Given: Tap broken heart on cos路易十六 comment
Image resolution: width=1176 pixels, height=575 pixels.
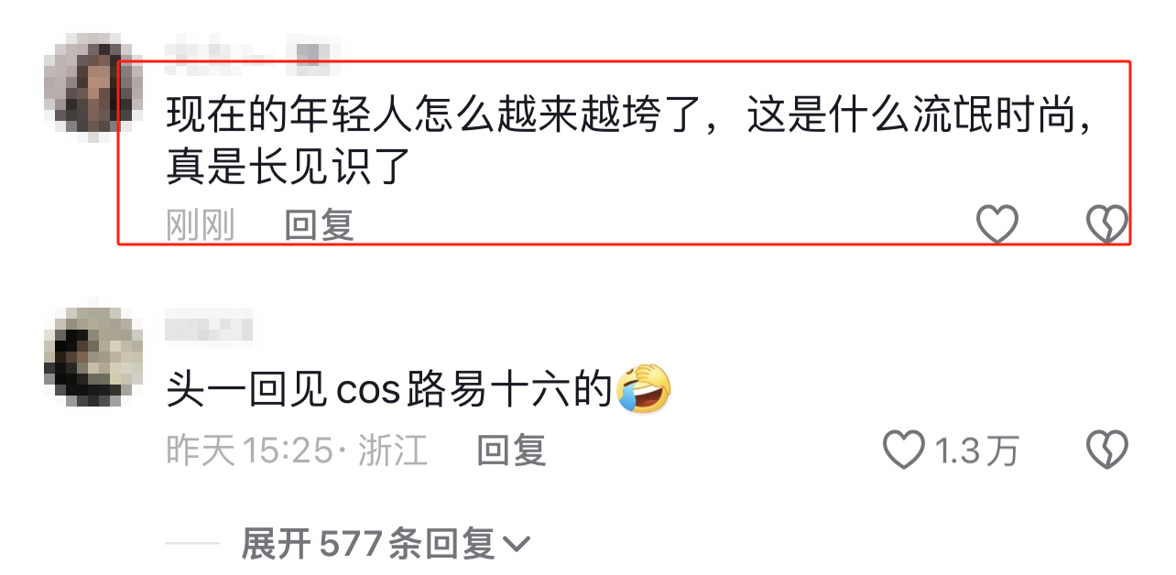Looking at the screenshot, I should click(x=1106, y=450).
